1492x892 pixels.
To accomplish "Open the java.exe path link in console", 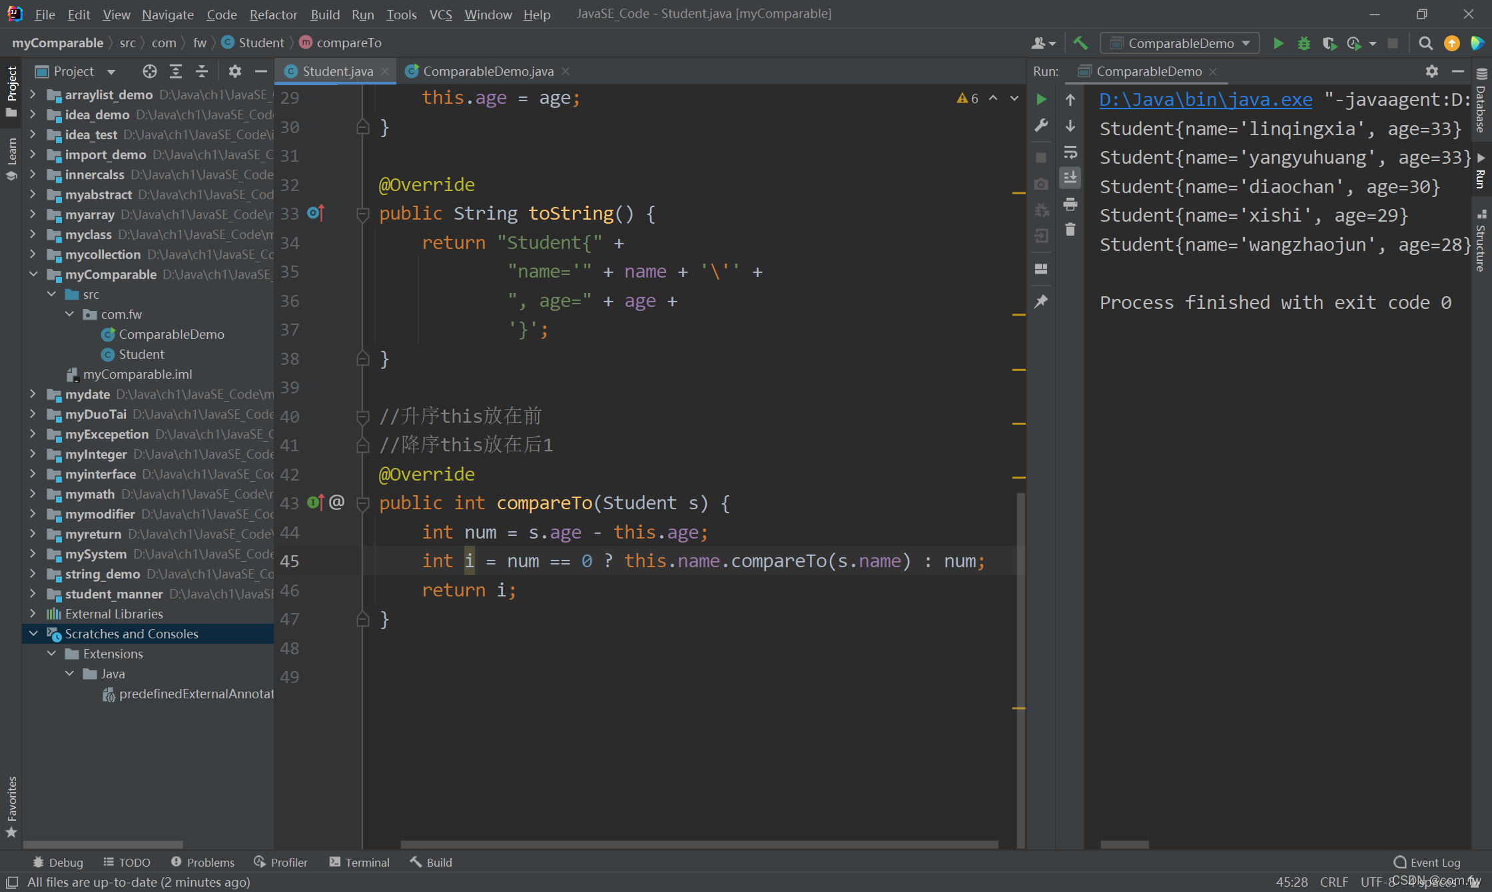I will (1206, 100).
